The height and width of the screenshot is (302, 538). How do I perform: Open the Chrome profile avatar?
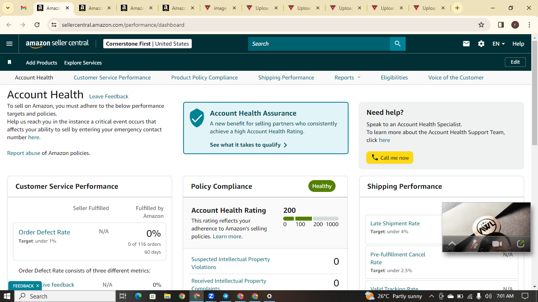pos(515,25)
